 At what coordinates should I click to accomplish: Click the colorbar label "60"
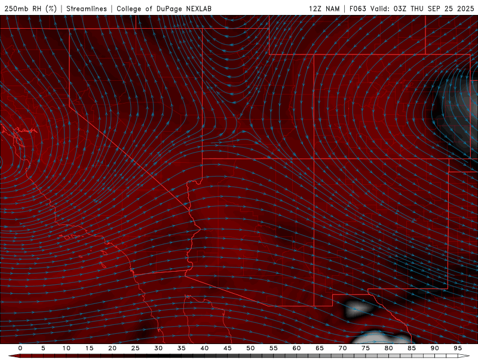[296, 348]
